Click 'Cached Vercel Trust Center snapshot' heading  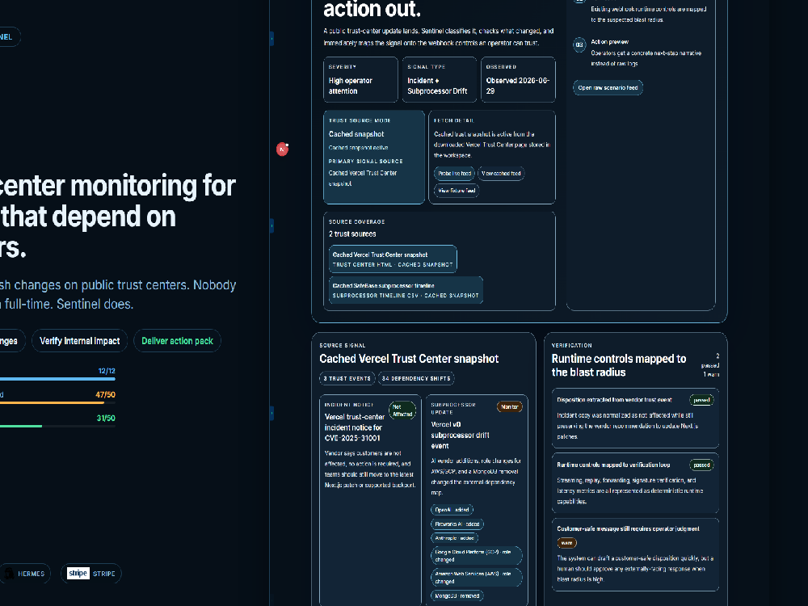(x=409, y=359)
